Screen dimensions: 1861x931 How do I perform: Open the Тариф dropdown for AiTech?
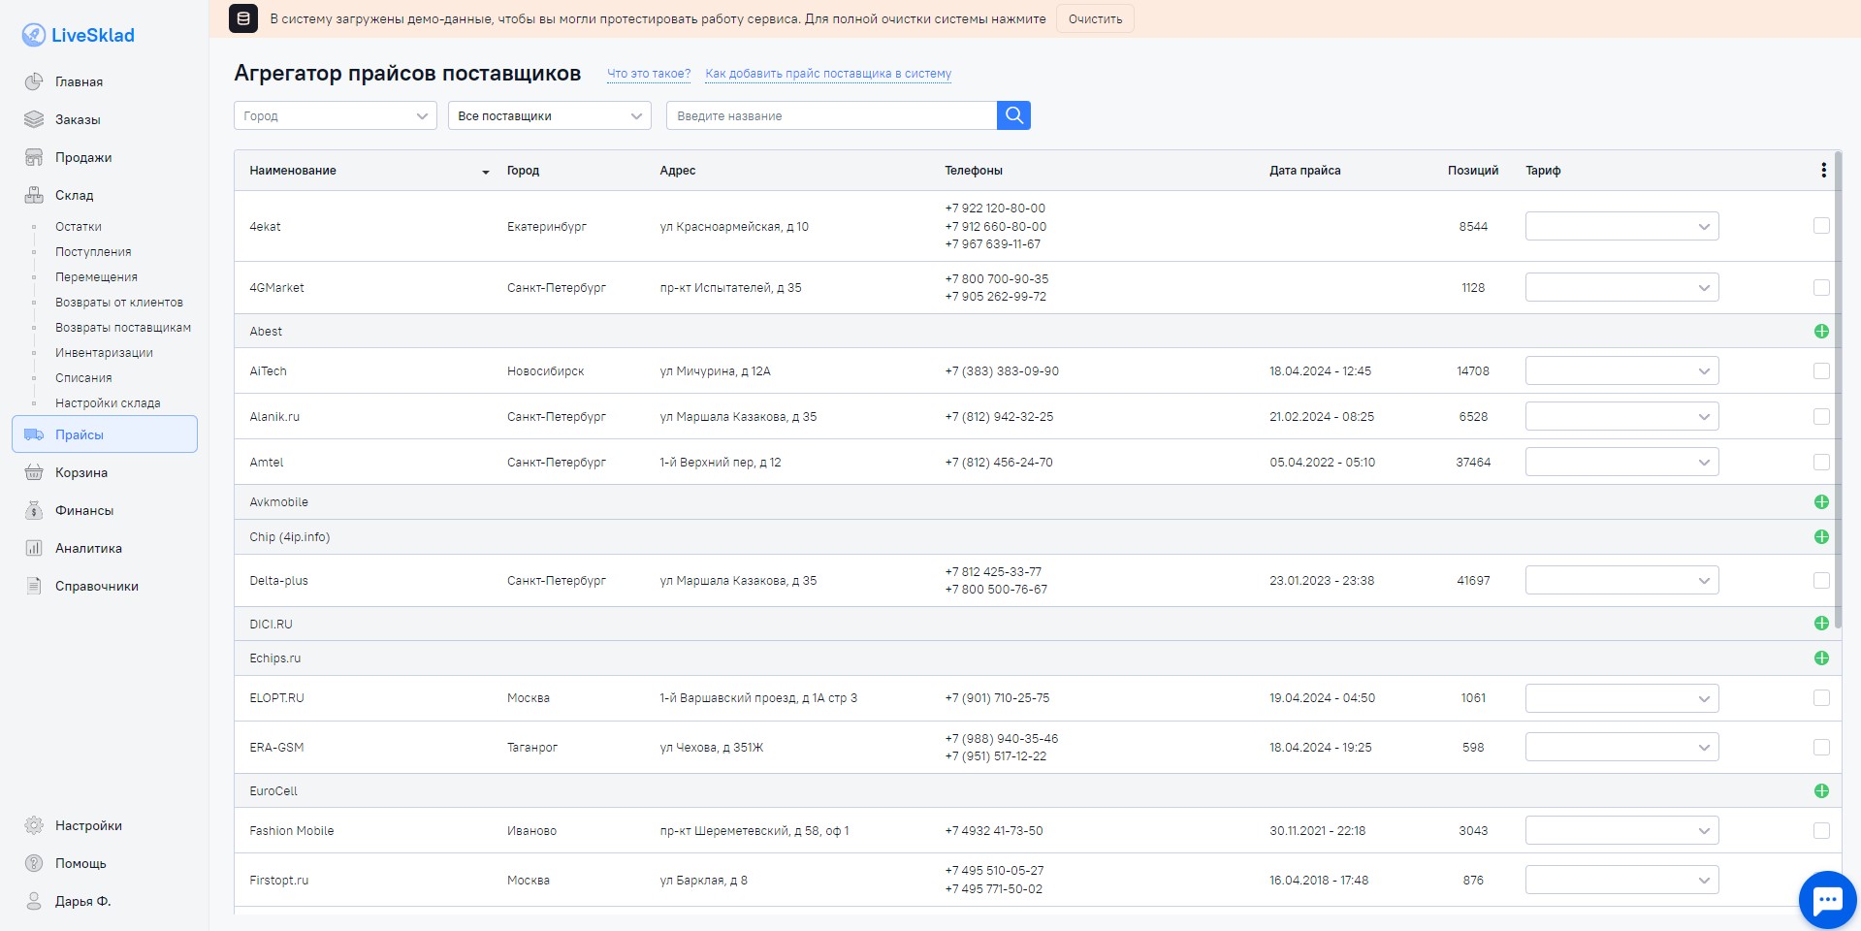click(1621, 370)
